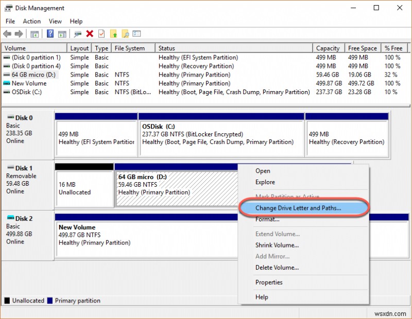
Task: Choose Format... from the context menu
Action: [303, 219]
